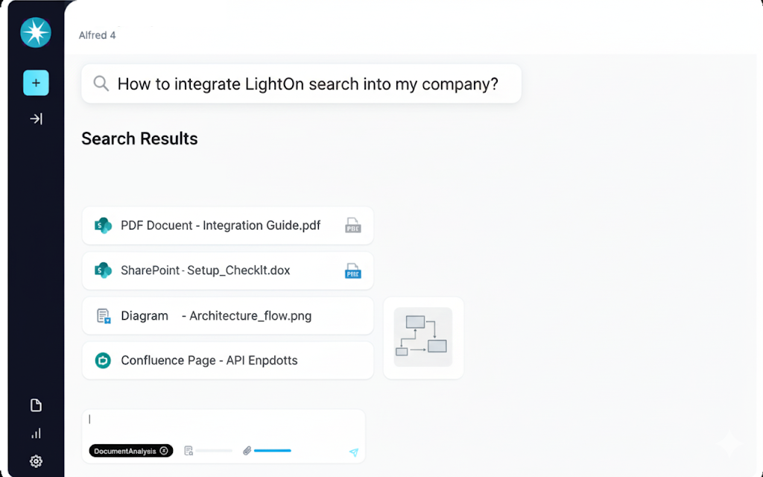Screen dimensions: 763x477
Task: Click the Alfred 4 title label
Action: 98,35
